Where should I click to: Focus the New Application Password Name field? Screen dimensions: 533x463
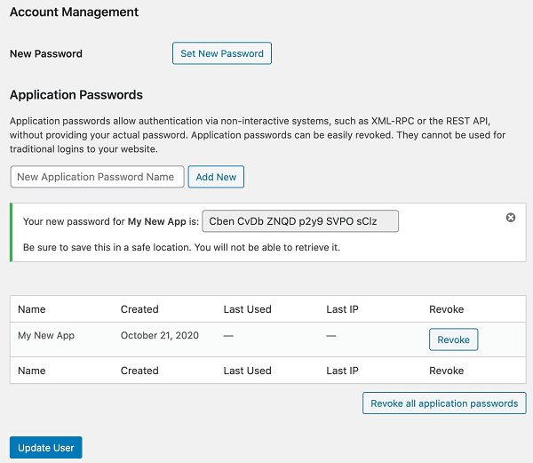(98, 177)
